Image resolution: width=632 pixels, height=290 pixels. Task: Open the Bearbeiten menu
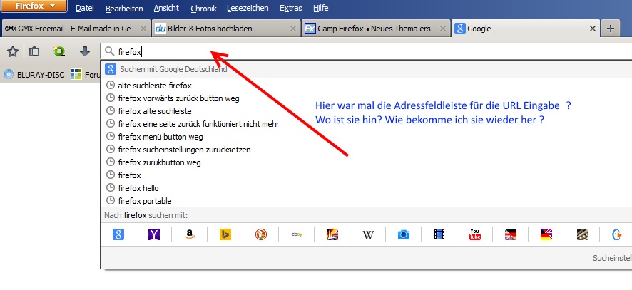click(x=124, y=8)
